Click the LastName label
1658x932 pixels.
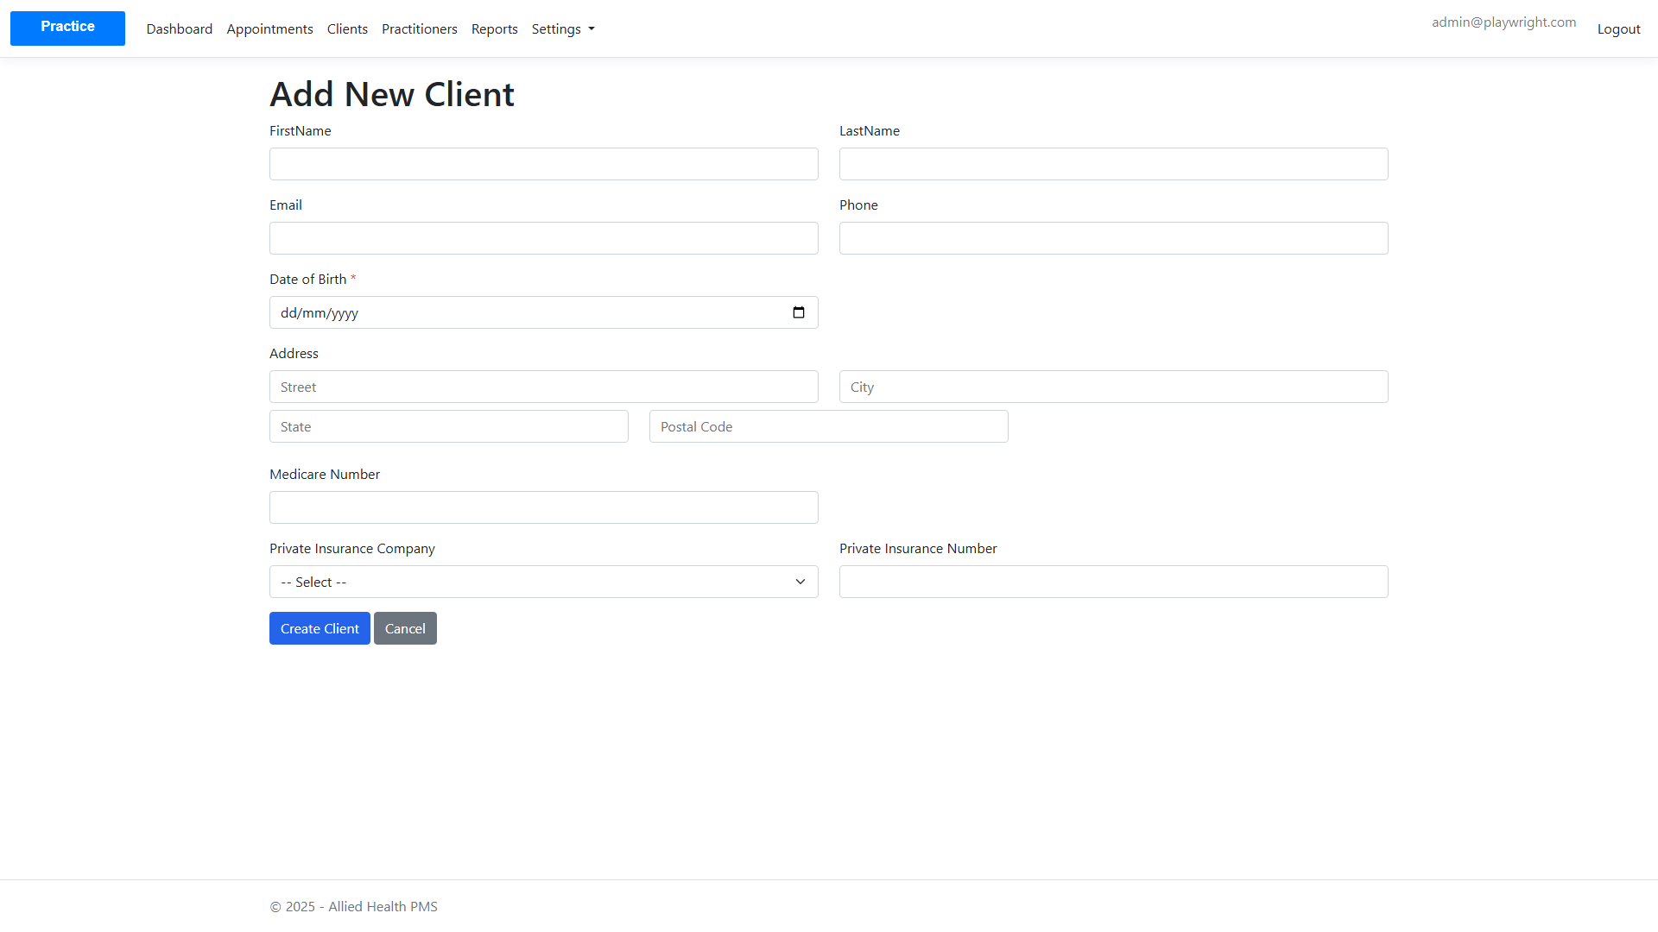pyautogui.click(x=870, y=130)
